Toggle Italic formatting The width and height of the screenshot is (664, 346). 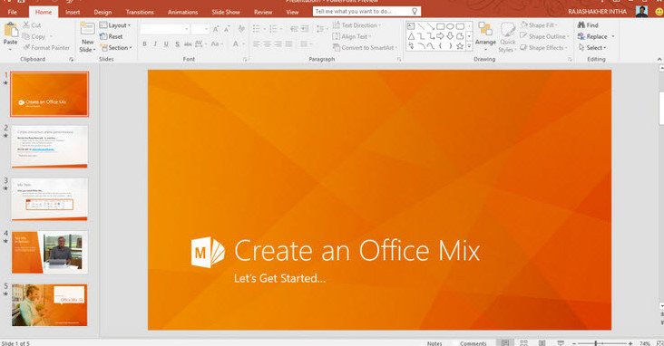point(155,44)
